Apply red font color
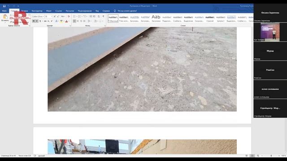This screenshot has height=161, width=287. point(66,21)
